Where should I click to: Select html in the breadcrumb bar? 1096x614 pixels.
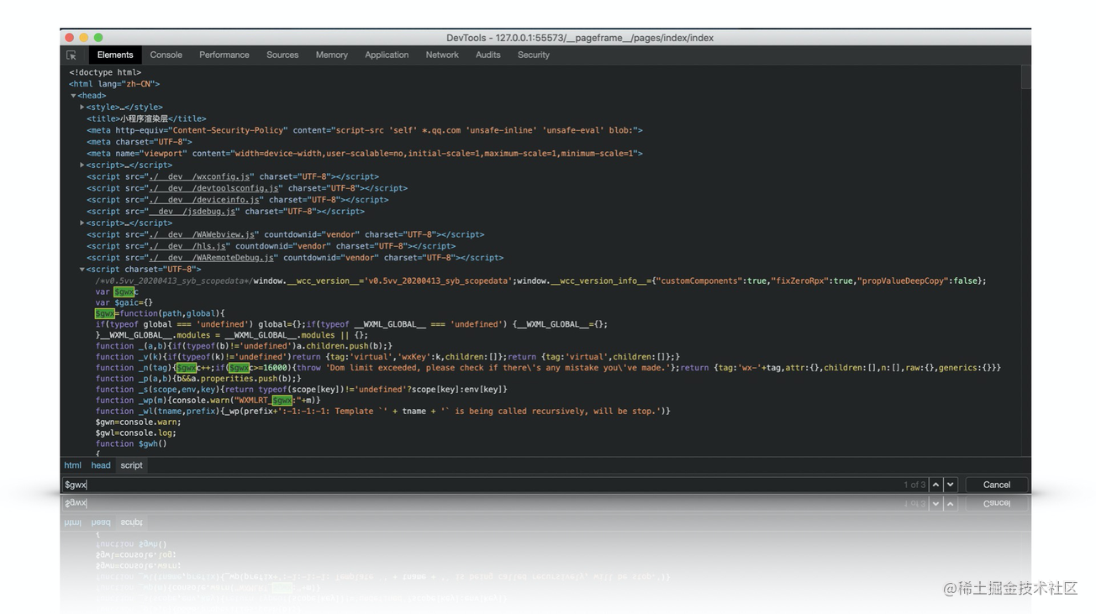tap(73, 465)
